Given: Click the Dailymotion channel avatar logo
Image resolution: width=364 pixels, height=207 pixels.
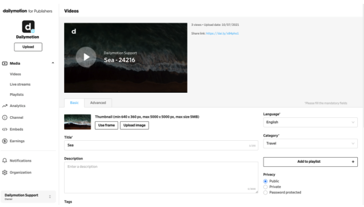Looking at the screenshot, I should (x=28, y=26).
